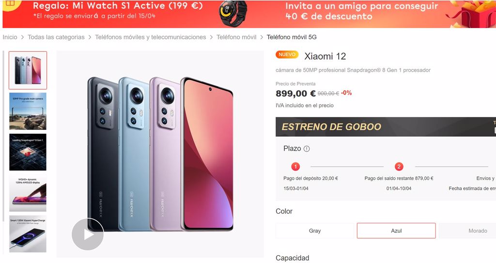The height and width of the screenshot is (263, 496).
Task: Show the AMOLED display thumbnail
Action: tap(28, 193)
